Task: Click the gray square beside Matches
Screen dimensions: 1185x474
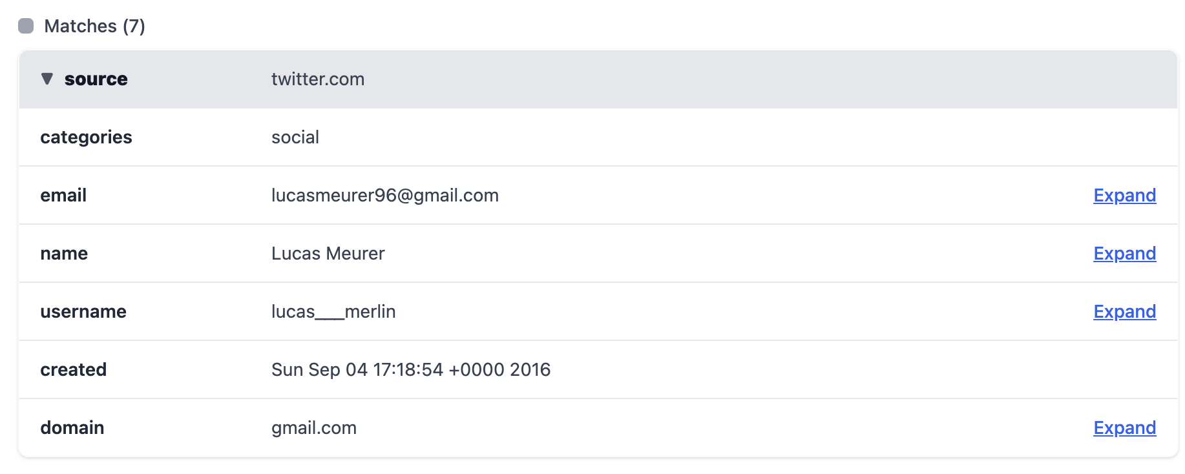Action: (x=26, y=26)
